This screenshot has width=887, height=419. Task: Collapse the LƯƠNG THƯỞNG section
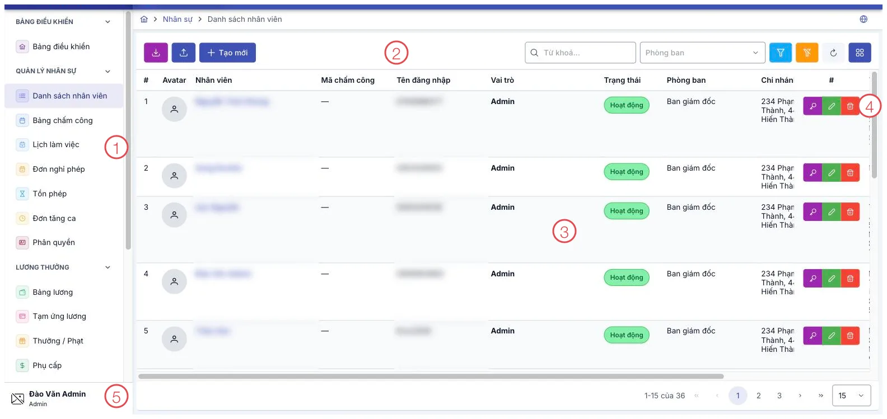pyautogui.click(x=108, y=267)
